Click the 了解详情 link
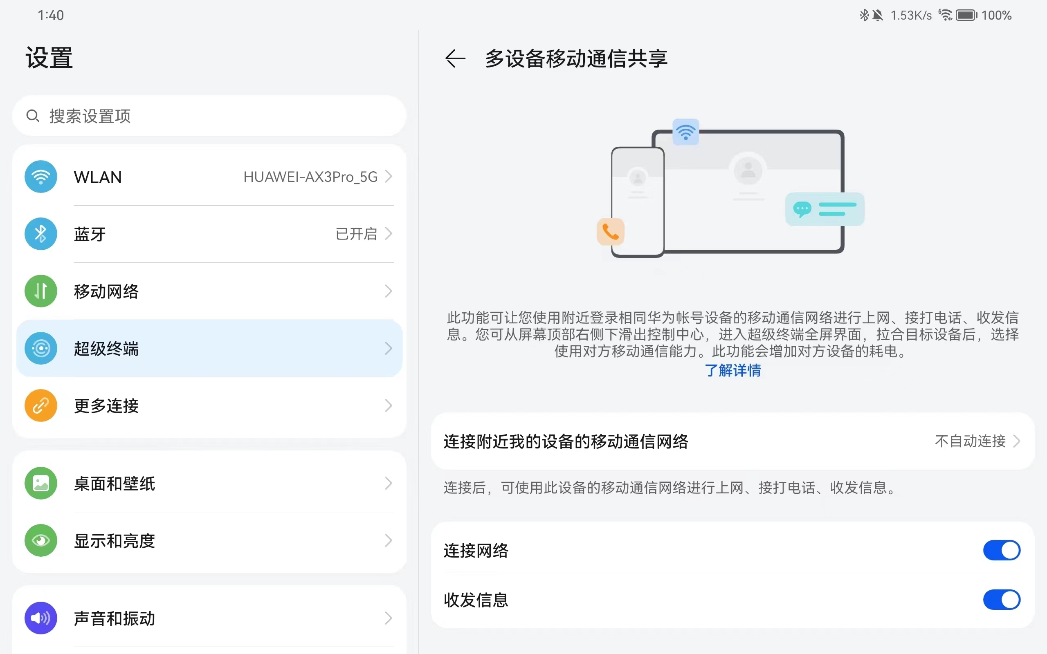Screen dimensions: 1047x654 [x=732, y=371]
